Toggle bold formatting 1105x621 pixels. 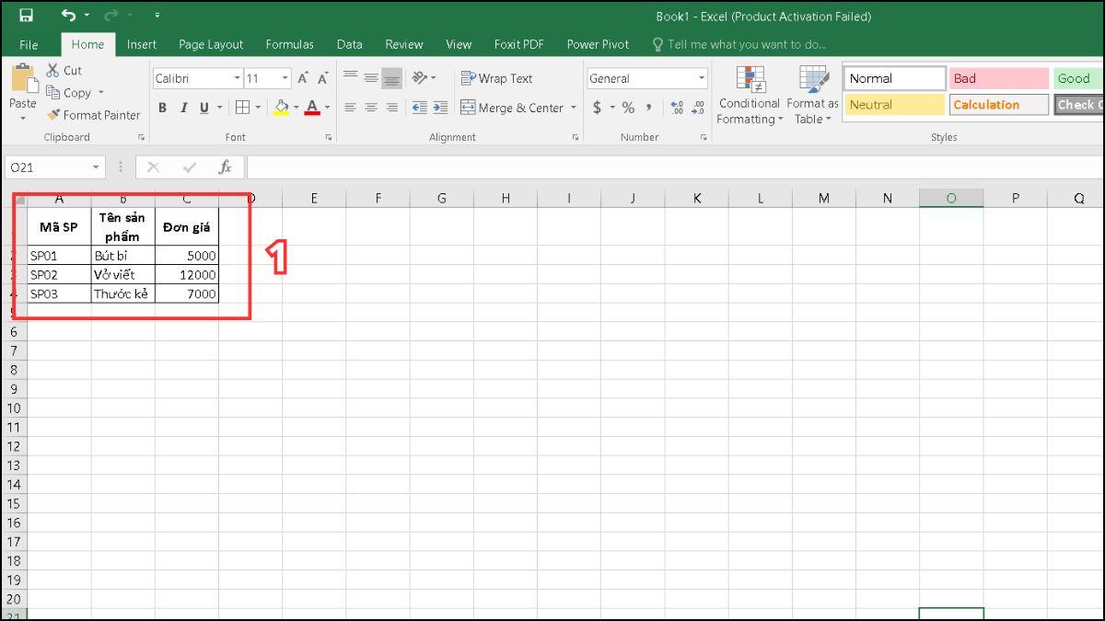(x=162, y=108)
